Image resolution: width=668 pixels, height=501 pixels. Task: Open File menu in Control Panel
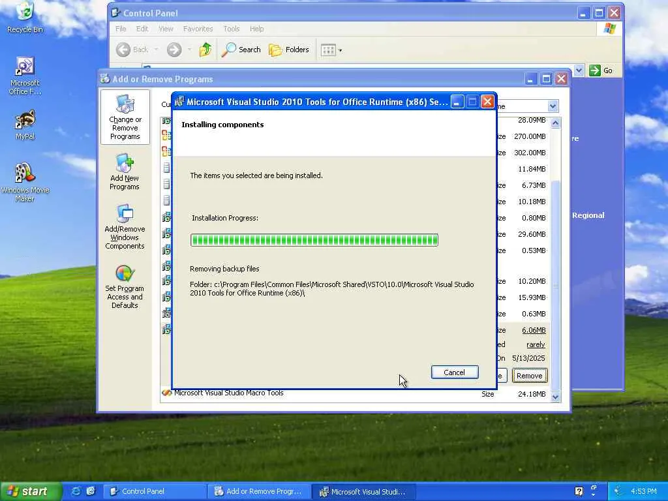pos(121,29)
